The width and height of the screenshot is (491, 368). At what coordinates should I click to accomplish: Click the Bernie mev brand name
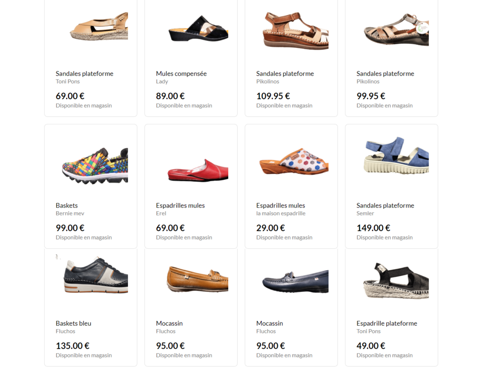(x=70, y=213)
